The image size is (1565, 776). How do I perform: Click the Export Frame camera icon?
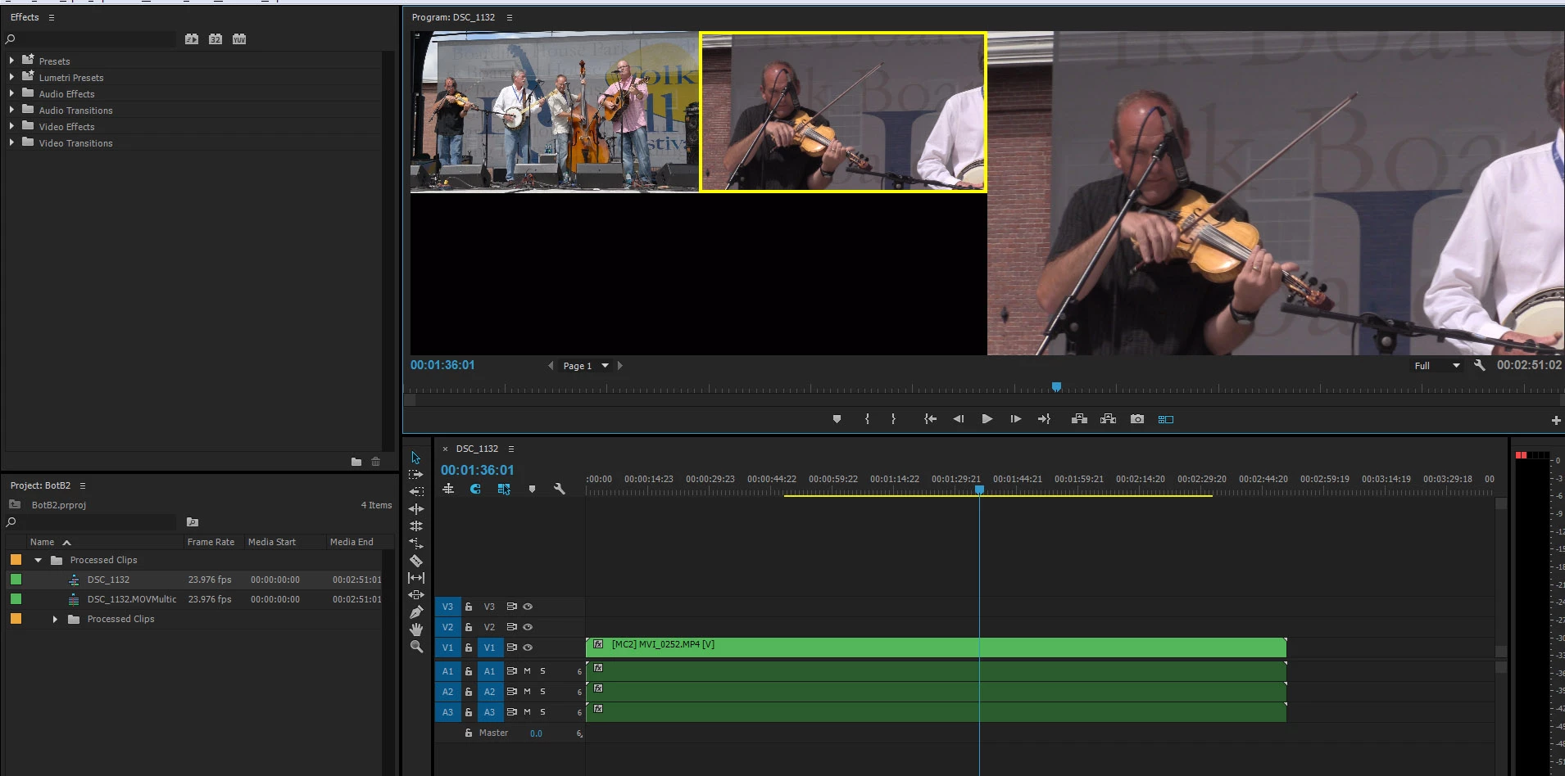[x=1136, y=419]
